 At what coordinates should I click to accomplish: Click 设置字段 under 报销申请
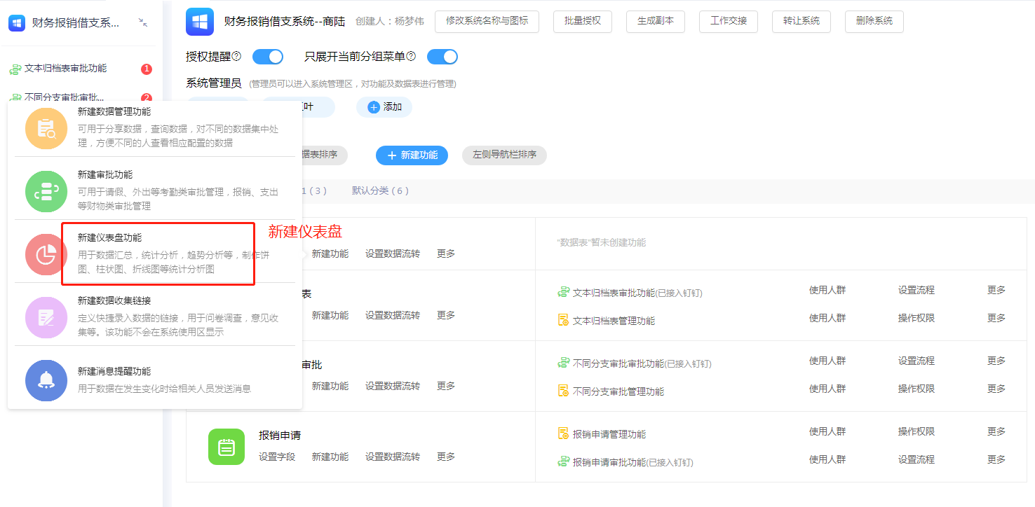277,457
